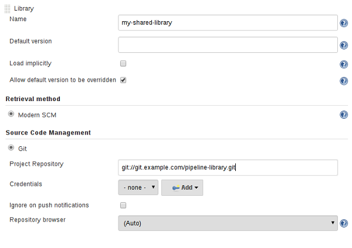Click the library Name text field
This screenshot has width=352, height=248.
(228, 23)
